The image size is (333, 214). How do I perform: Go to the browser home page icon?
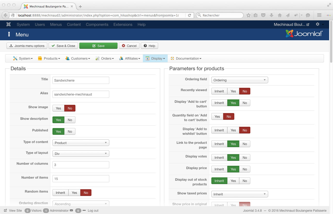(280, 15)
